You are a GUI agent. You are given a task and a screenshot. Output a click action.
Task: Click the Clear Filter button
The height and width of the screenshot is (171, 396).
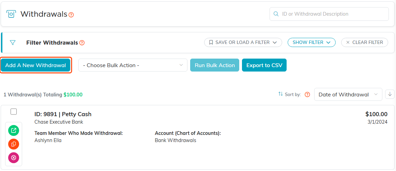pos(365,43)
